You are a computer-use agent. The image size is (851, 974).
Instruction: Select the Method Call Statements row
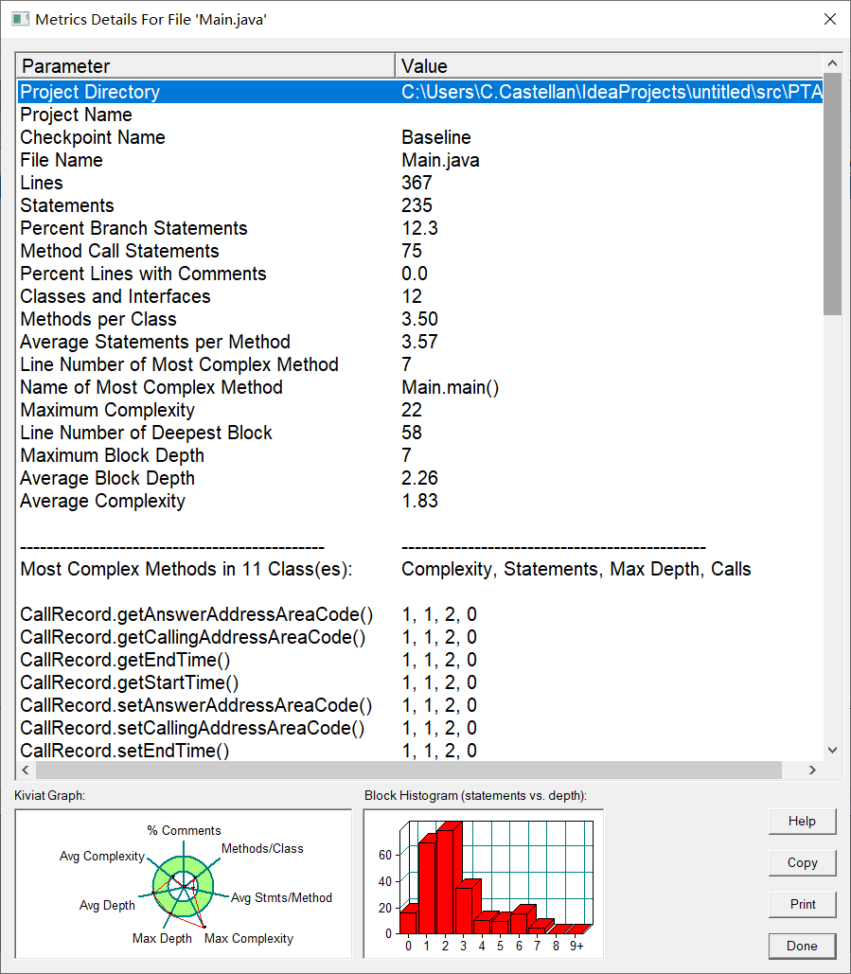(420, 251)
